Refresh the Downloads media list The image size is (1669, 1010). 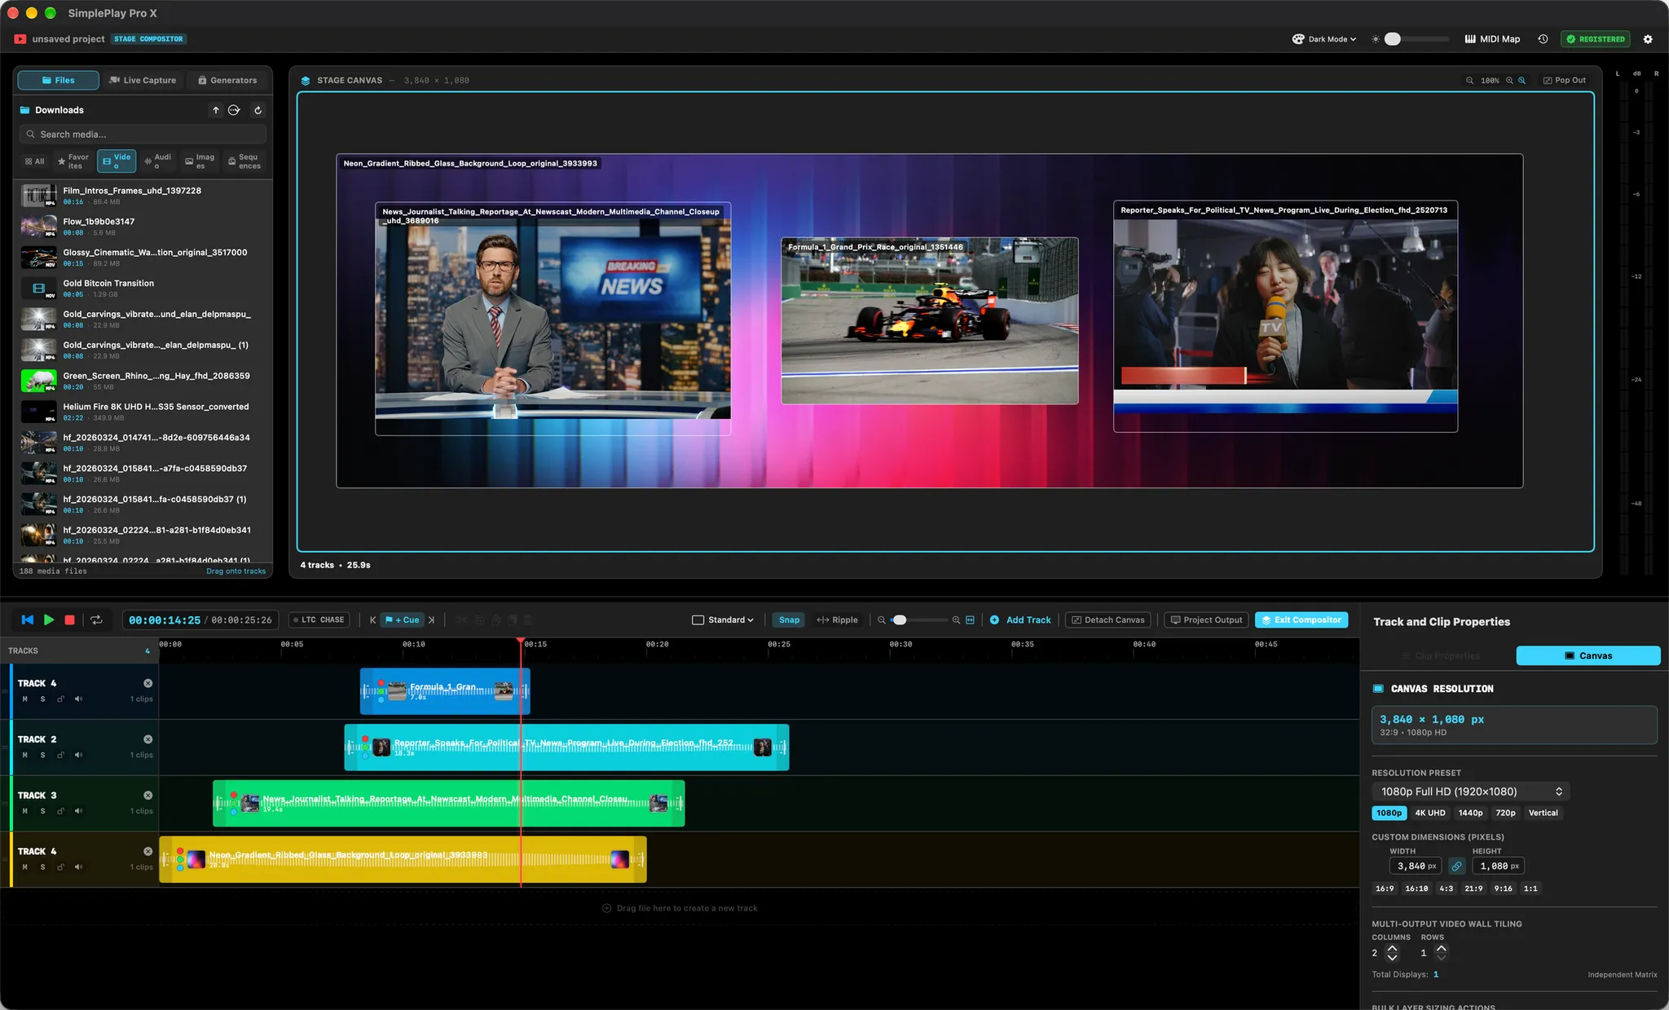(258, 110)
